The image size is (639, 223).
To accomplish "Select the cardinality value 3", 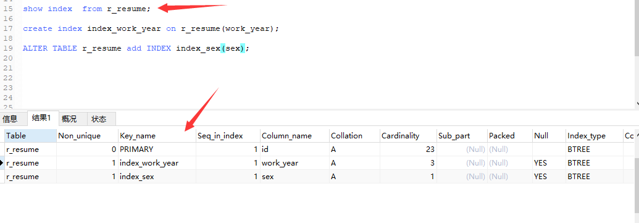I will (x=408, y=163).
